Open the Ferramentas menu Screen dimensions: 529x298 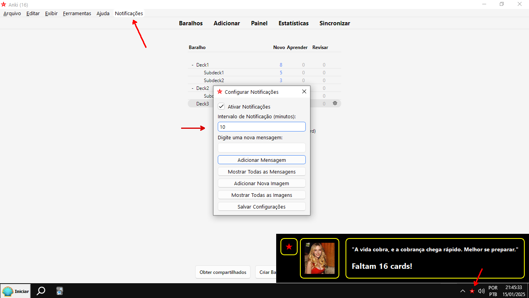coord(77,13)
